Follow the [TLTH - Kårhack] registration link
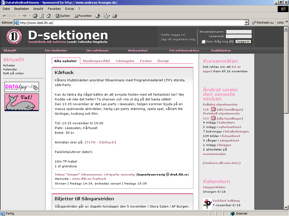The height and width of the screenshot is (216, 289). 100,142
